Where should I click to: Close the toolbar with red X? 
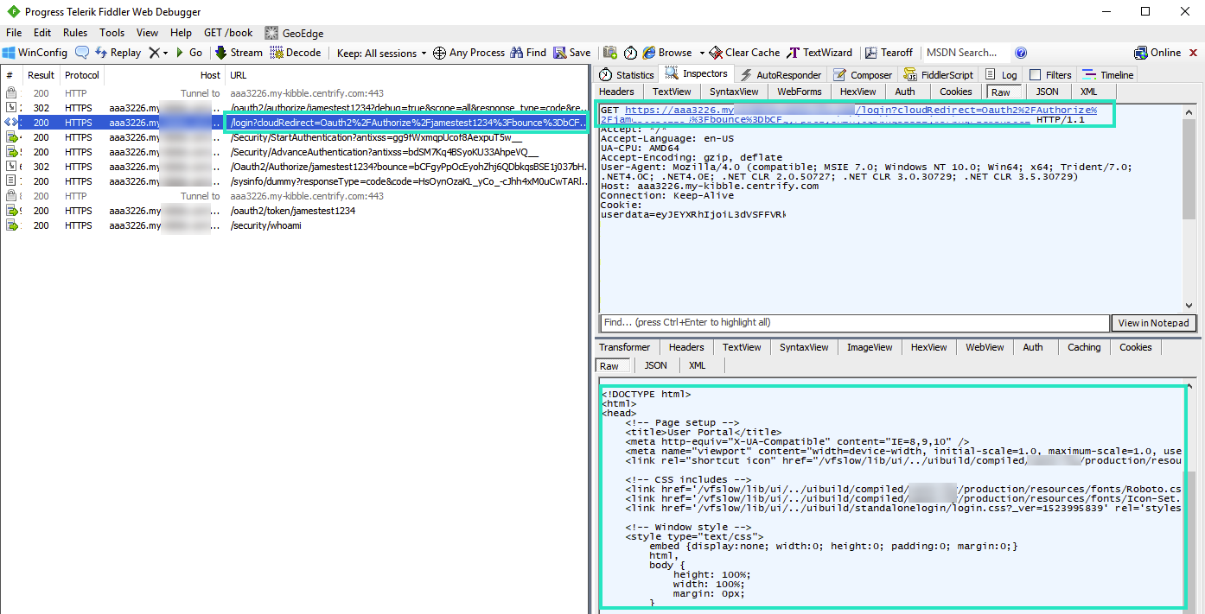click(1194, 53)
